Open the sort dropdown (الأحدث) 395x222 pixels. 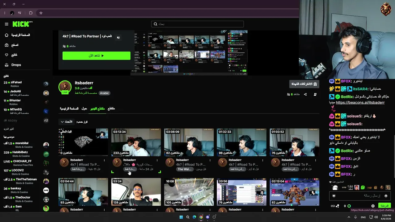click(67, 122)
